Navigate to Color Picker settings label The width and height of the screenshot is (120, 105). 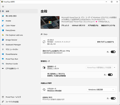tap(10, 25)
